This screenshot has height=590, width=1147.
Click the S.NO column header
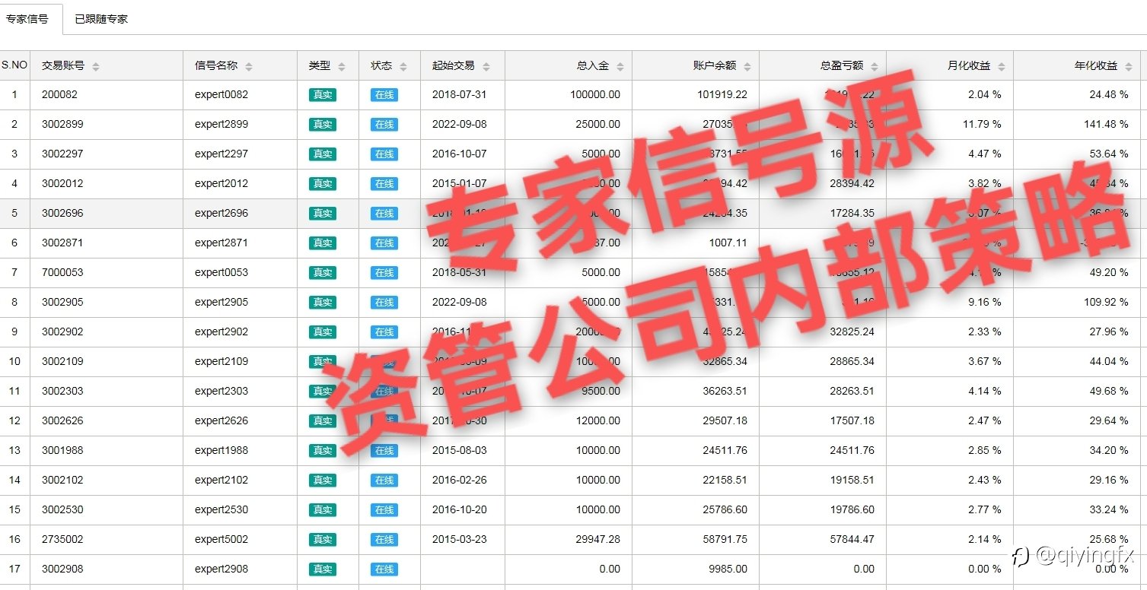tap(14, 65)
